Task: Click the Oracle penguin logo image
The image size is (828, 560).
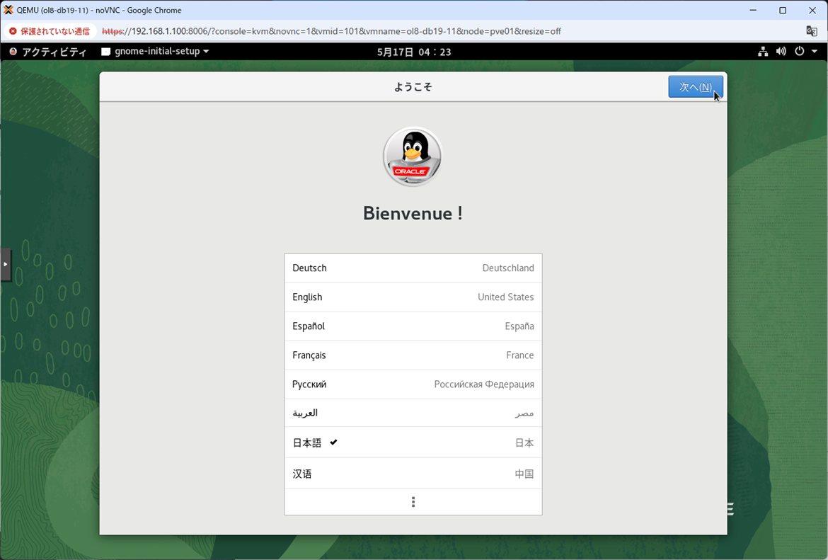Action: 413,156
